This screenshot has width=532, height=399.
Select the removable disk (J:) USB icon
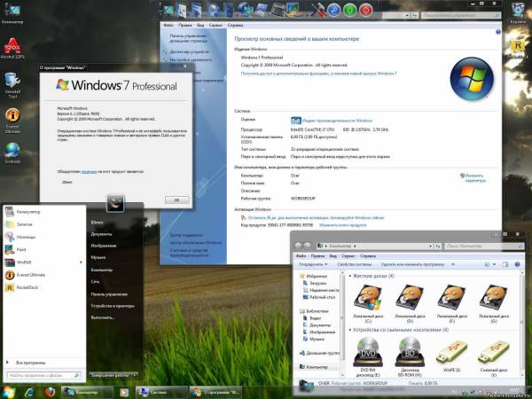[x=494, y=356]
